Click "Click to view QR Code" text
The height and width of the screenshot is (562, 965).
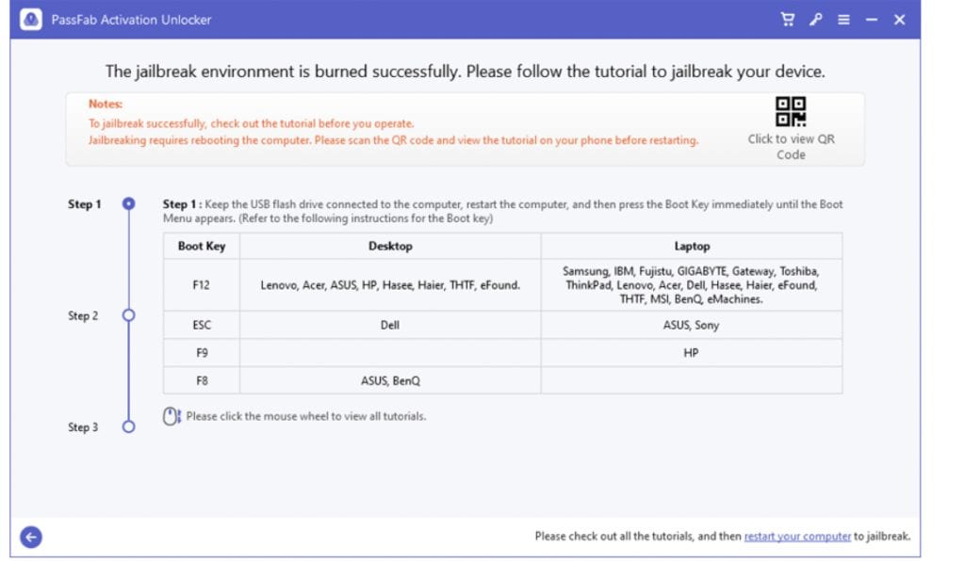pos(791,147)
